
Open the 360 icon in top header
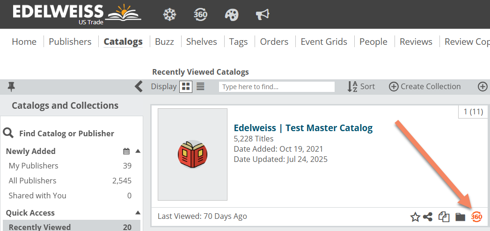[201, 14]
